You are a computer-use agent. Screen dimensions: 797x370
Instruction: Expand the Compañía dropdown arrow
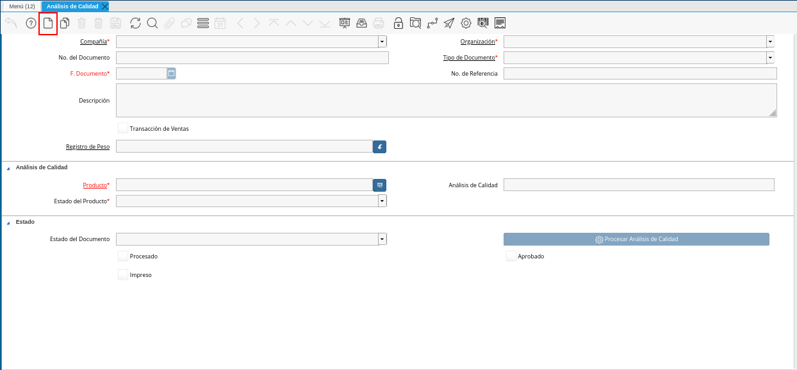point(382,42)
